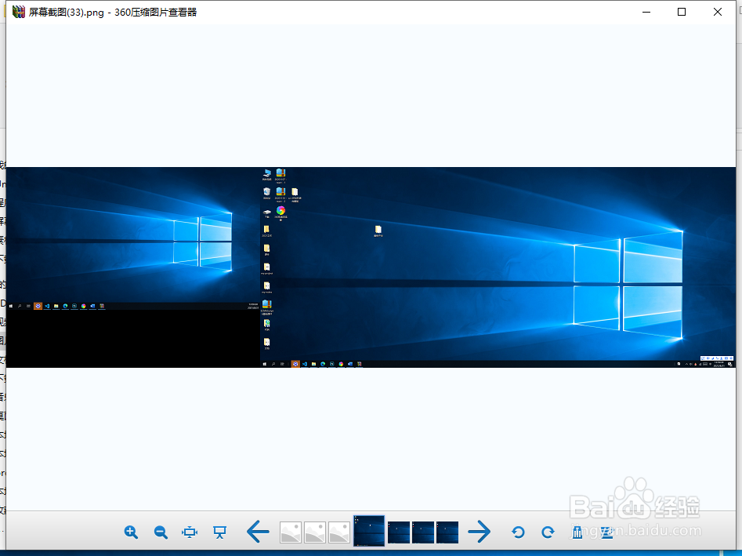
Task: Click the toolbar icon right of the trash icon
Action: (x=607, y=532)
